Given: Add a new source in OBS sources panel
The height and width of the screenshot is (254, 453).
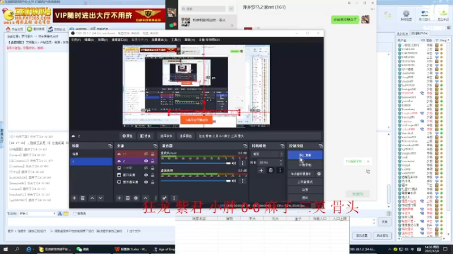Looking at the screenshot, I should 119,198.
